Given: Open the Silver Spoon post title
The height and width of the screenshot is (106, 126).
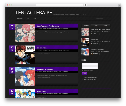Looking at the screenshot, I should (41, 92).
